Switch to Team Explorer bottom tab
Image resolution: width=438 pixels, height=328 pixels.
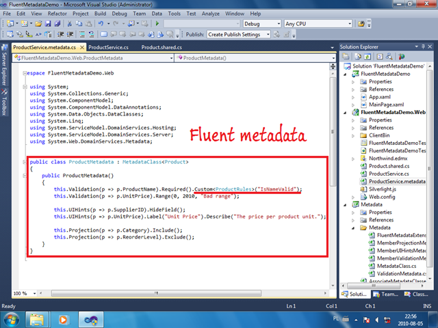(x=387, y=295)
